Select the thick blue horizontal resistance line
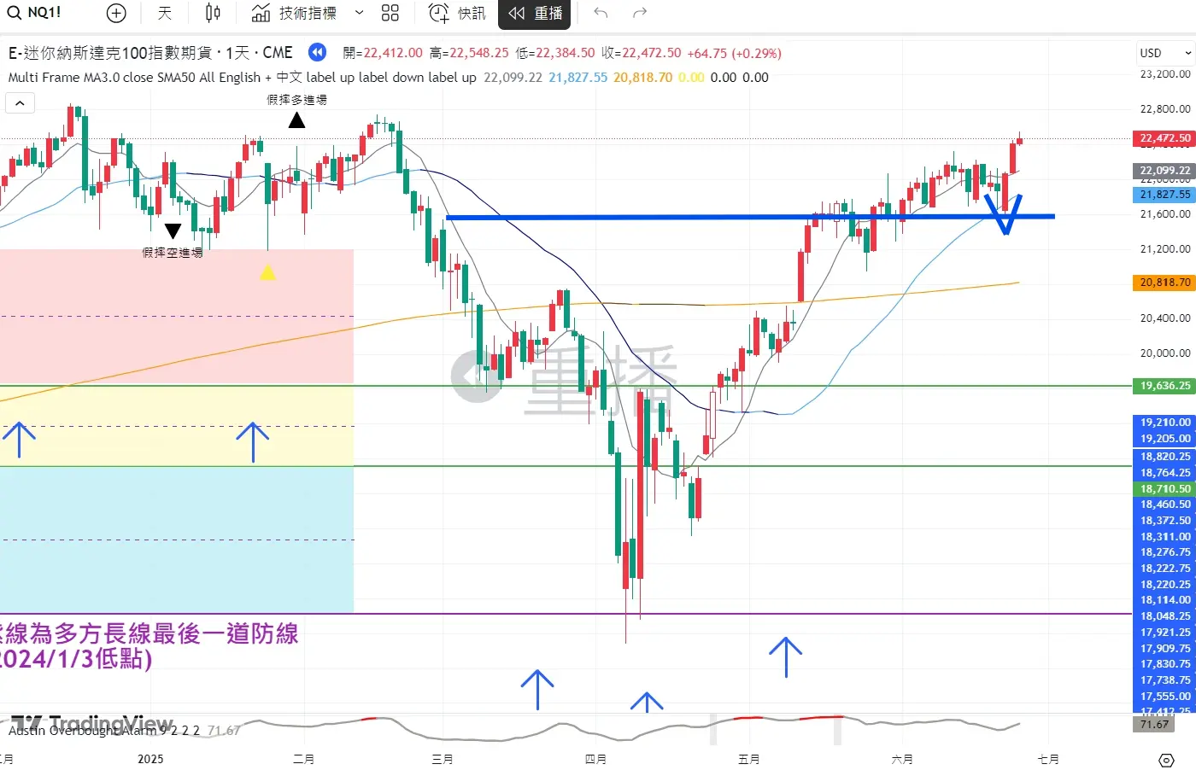Image resolution: width=1196 pixels, height=770 pixels. [683, 217]
